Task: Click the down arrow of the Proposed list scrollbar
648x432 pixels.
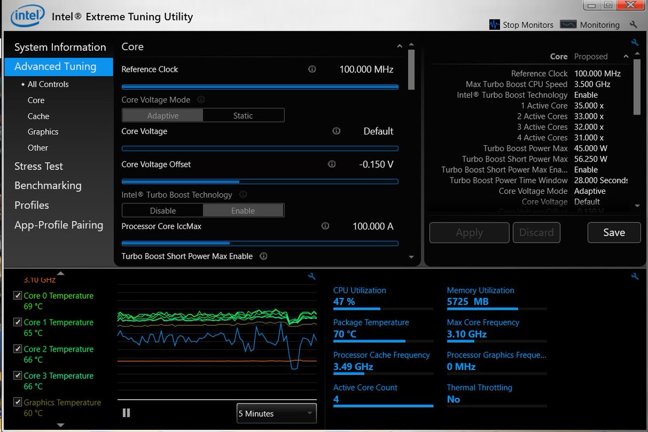Action: pos(637,206)
